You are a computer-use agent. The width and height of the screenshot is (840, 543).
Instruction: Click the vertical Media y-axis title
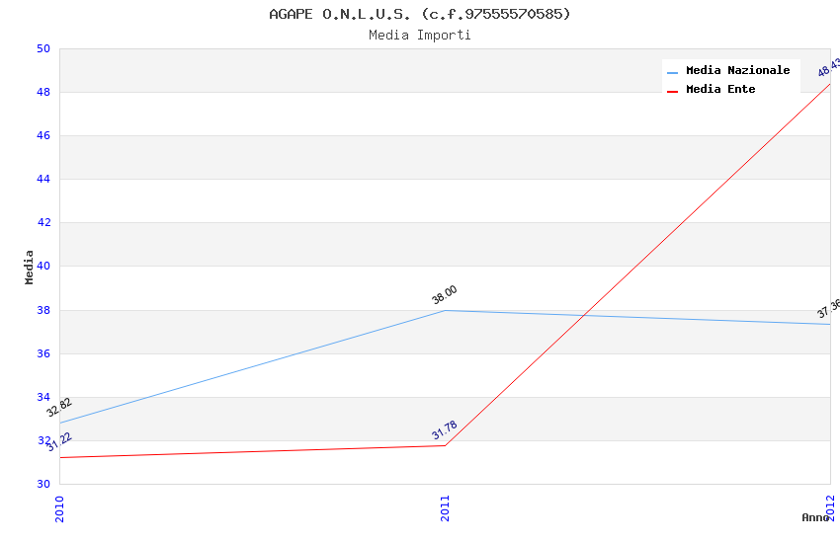(30, 267)
